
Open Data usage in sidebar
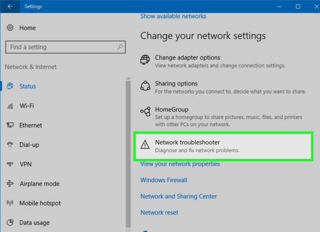34,223
